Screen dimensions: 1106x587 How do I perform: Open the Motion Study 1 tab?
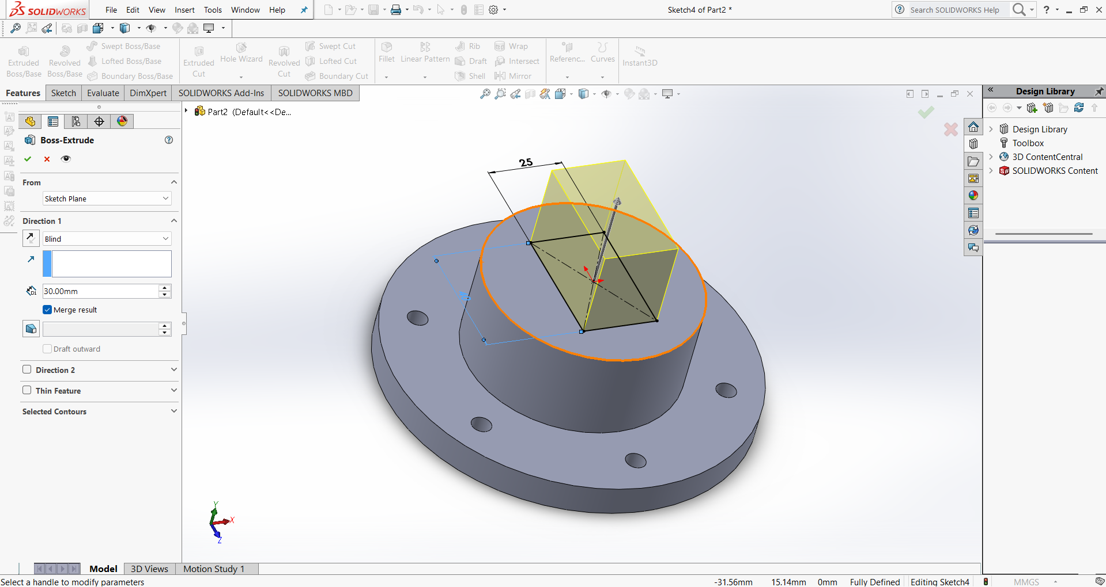tap(214, 569)
